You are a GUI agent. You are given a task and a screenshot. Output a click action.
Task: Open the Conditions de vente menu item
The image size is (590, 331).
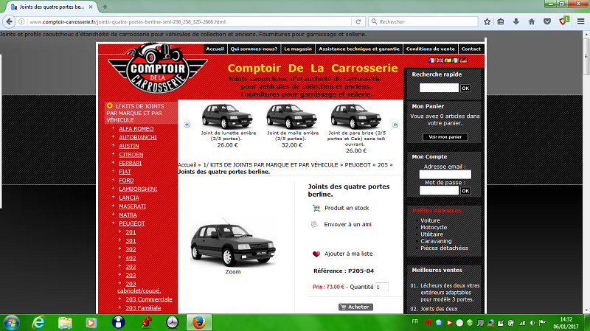click(431, 49)
